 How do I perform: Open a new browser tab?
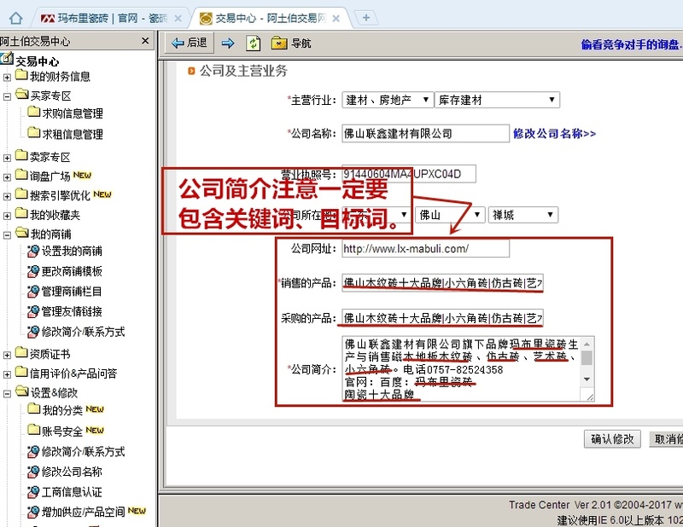[x=366, y=18]
